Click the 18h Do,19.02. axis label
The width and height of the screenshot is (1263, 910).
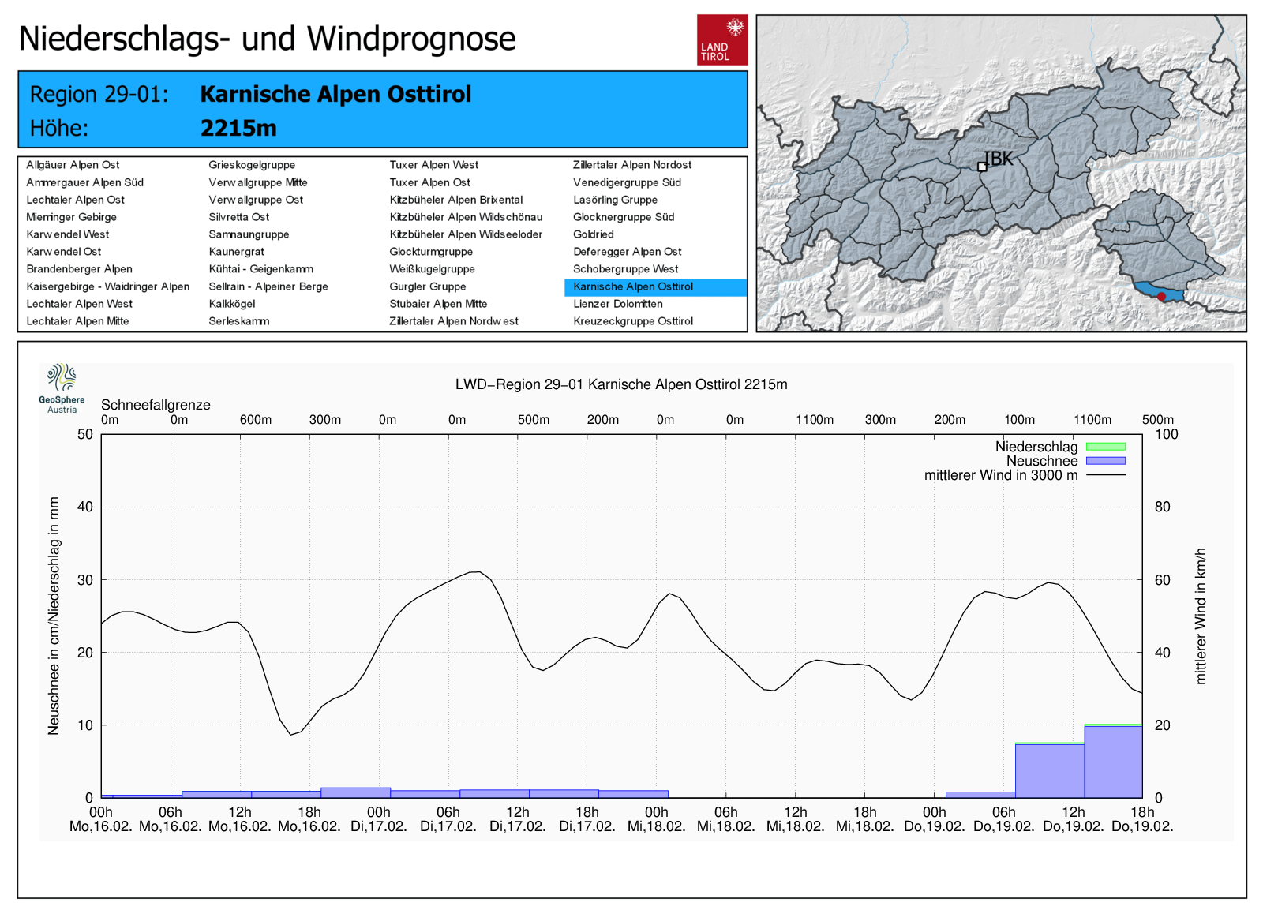(1142, 819)
